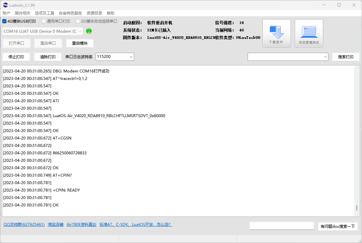
Task: Click the Luatools icon in the title bar
Action: tap(5, 5)
